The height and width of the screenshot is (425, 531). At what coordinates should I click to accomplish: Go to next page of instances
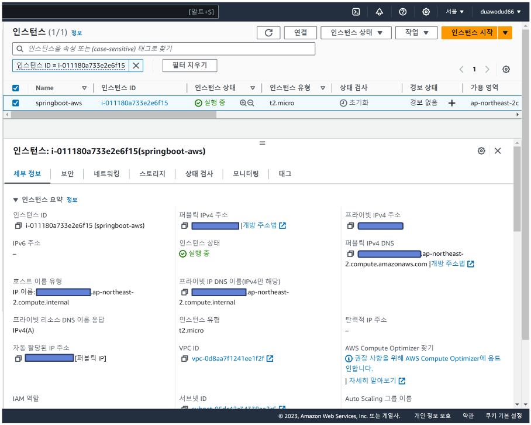coord(487,69)
